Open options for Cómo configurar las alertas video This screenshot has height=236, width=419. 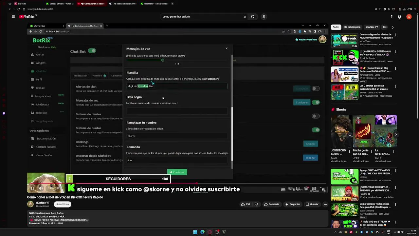395,35
